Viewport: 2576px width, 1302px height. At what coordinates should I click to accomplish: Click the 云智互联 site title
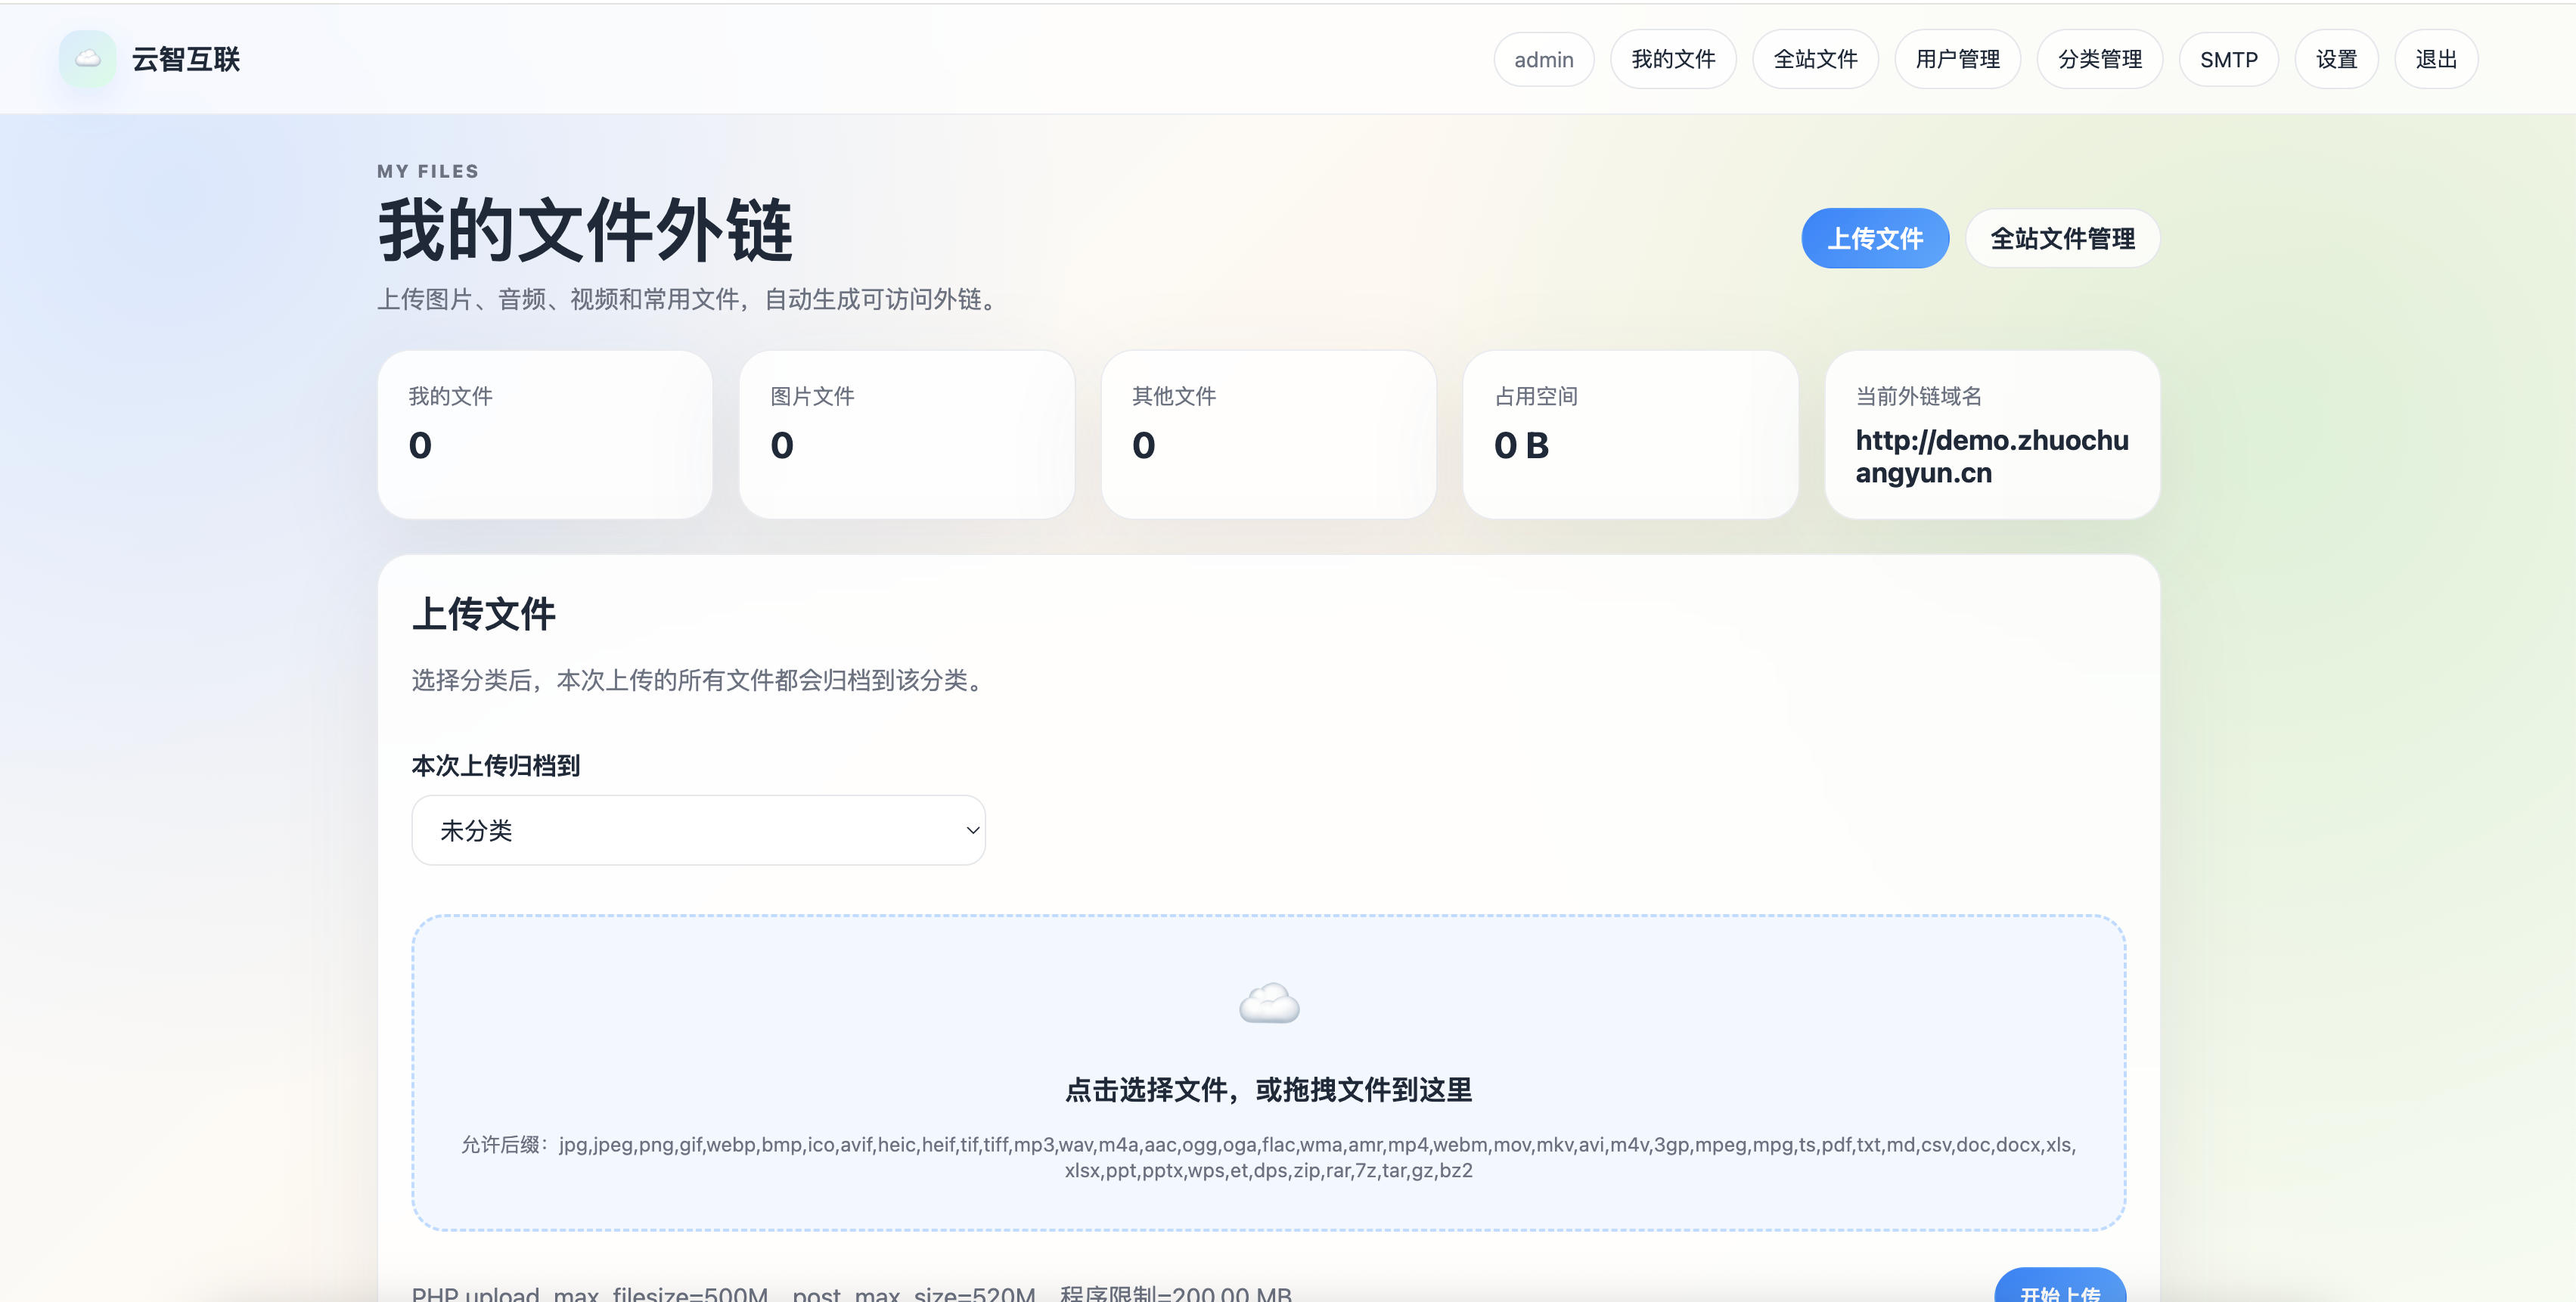click(186, 59)
